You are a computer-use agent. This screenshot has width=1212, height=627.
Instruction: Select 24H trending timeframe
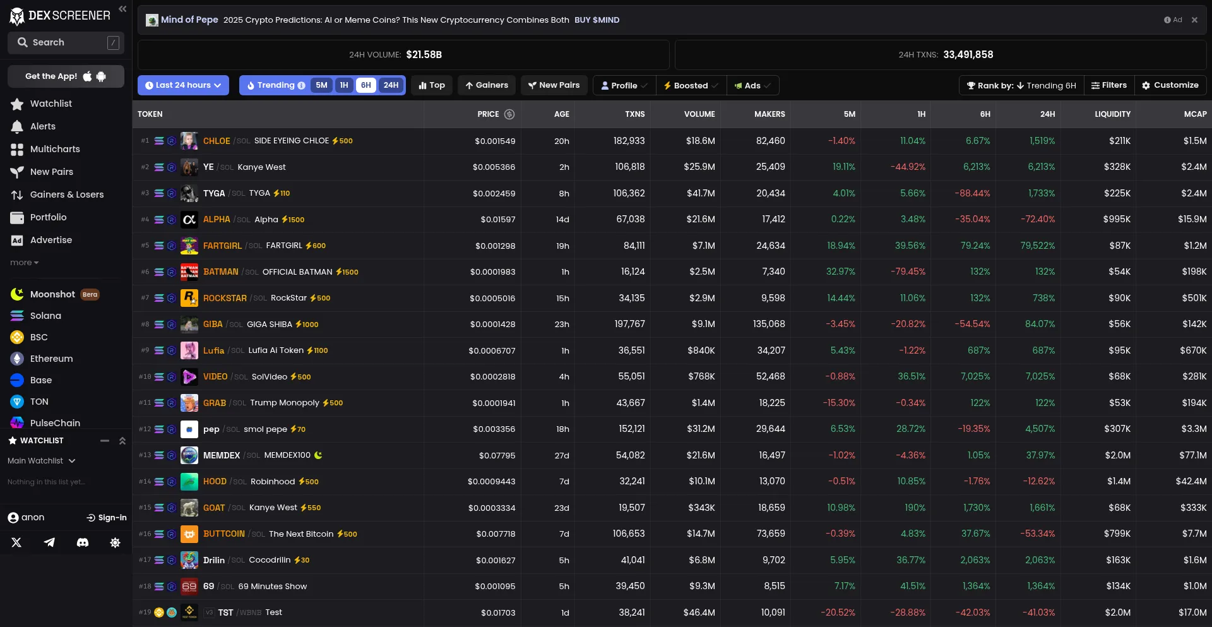(x=391, y=85)
